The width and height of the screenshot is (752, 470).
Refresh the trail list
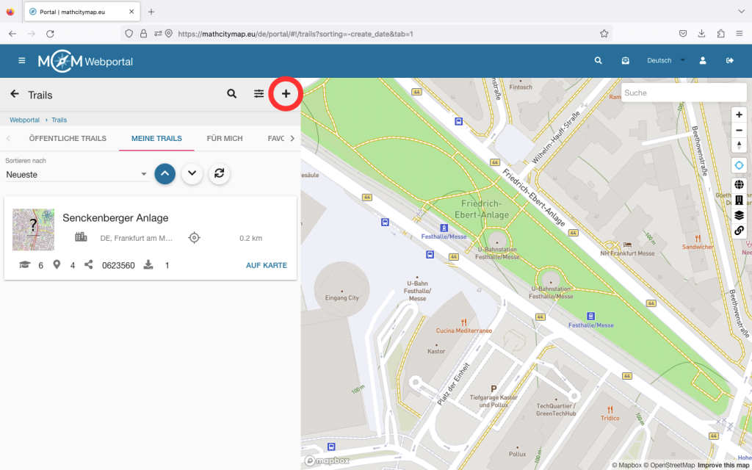(x=218, y=173)
